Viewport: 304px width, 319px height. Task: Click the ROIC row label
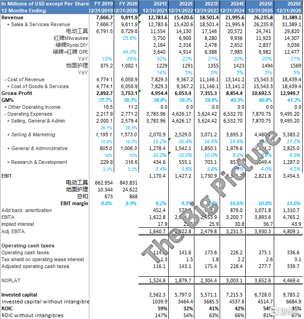pos(7,308)
